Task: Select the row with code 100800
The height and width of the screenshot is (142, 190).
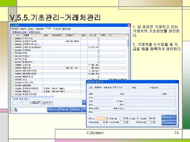Action: click(x=69, y=74)
